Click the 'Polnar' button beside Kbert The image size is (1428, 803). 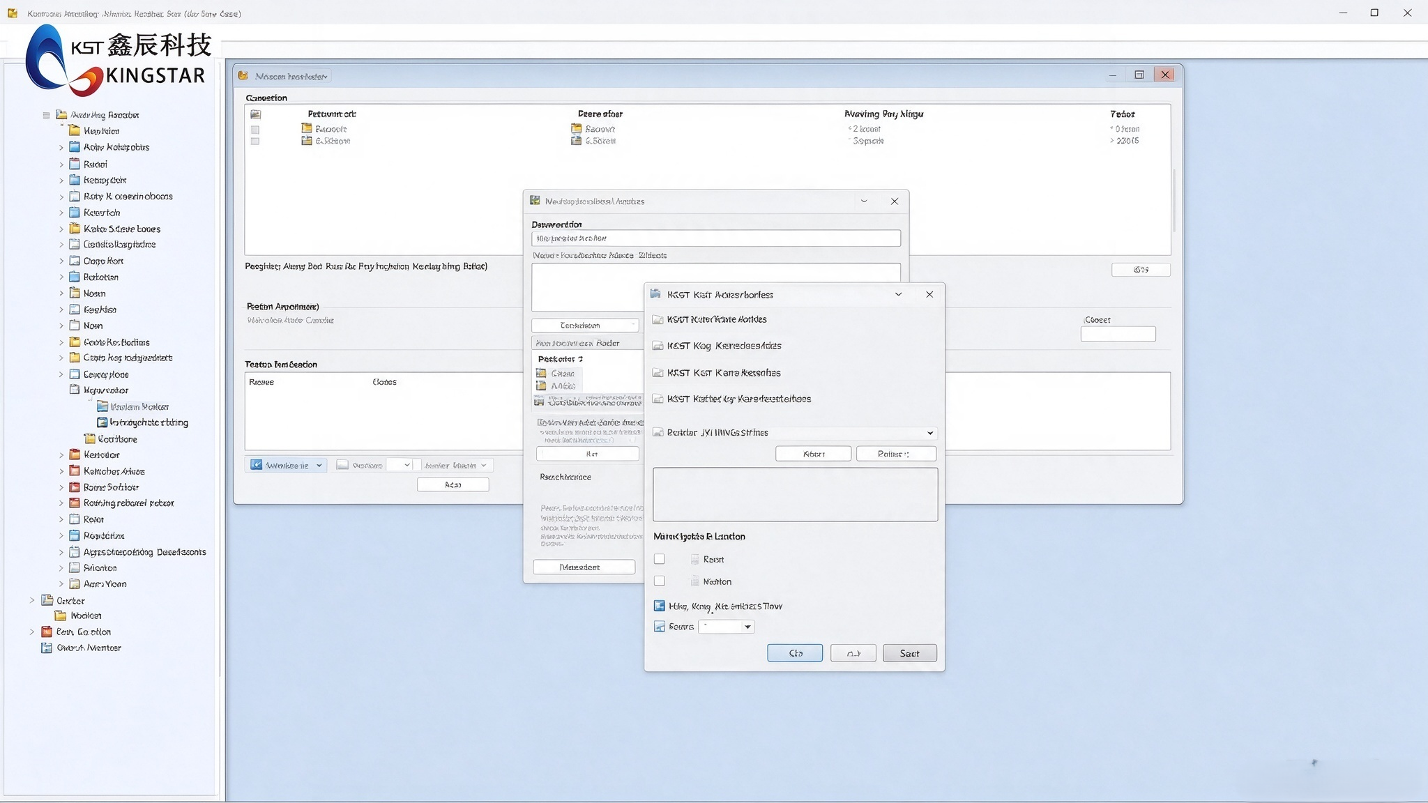(896, 454)
